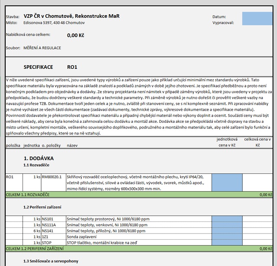
Task: Click the 'CELKEM 1.2 PERIFERNÍ ZAŘÍZENÍ' row label
Action: 35,249
